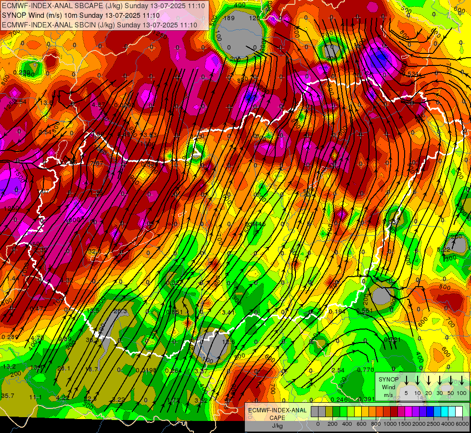Click the 20 m/s wind arrow in SYNOP legend

pyautogui.click(x=428, y=380)
